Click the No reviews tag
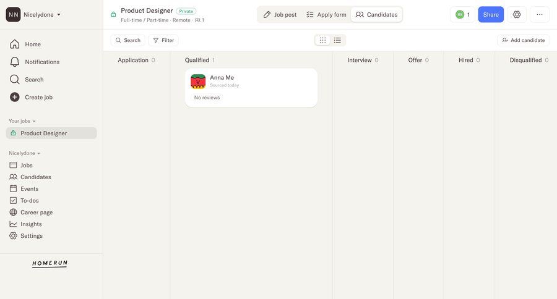The width and height of the screenshot is (557, 299). [207, 98]
